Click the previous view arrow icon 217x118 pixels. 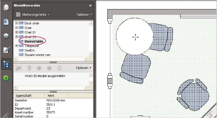39,68
